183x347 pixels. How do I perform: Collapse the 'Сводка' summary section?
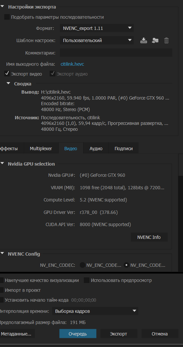pyautogui.click(x=9, y=83)
